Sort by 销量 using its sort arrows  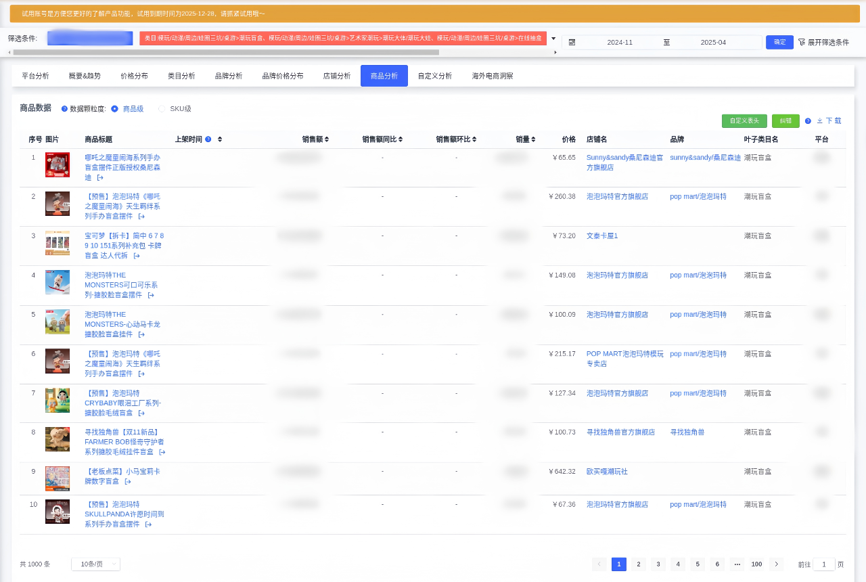pyautogui.click(x=533, y=139)
